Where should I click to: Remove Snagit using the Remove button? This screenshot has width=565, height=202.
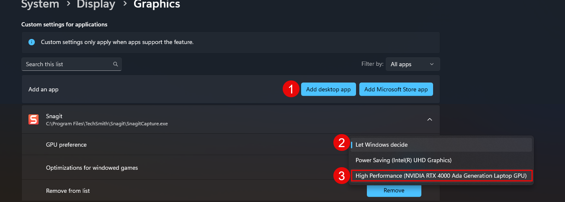tap(394, 191)
